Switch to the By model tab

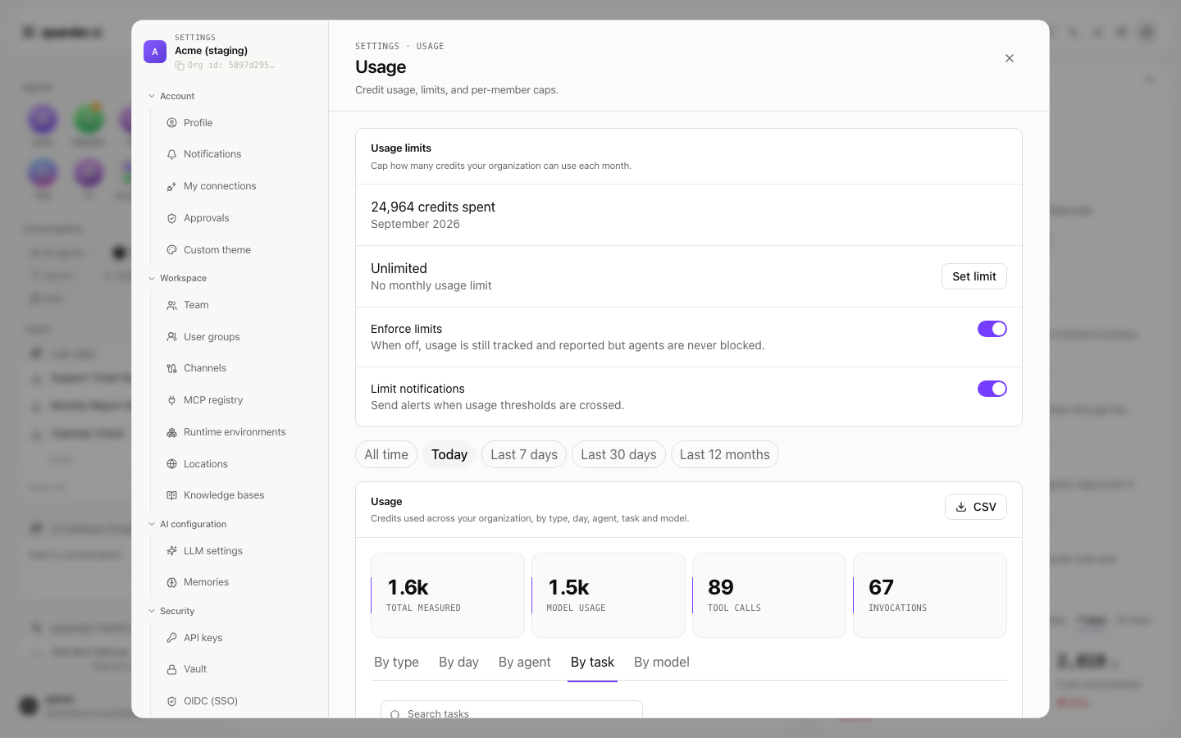[x=662, y=663]
